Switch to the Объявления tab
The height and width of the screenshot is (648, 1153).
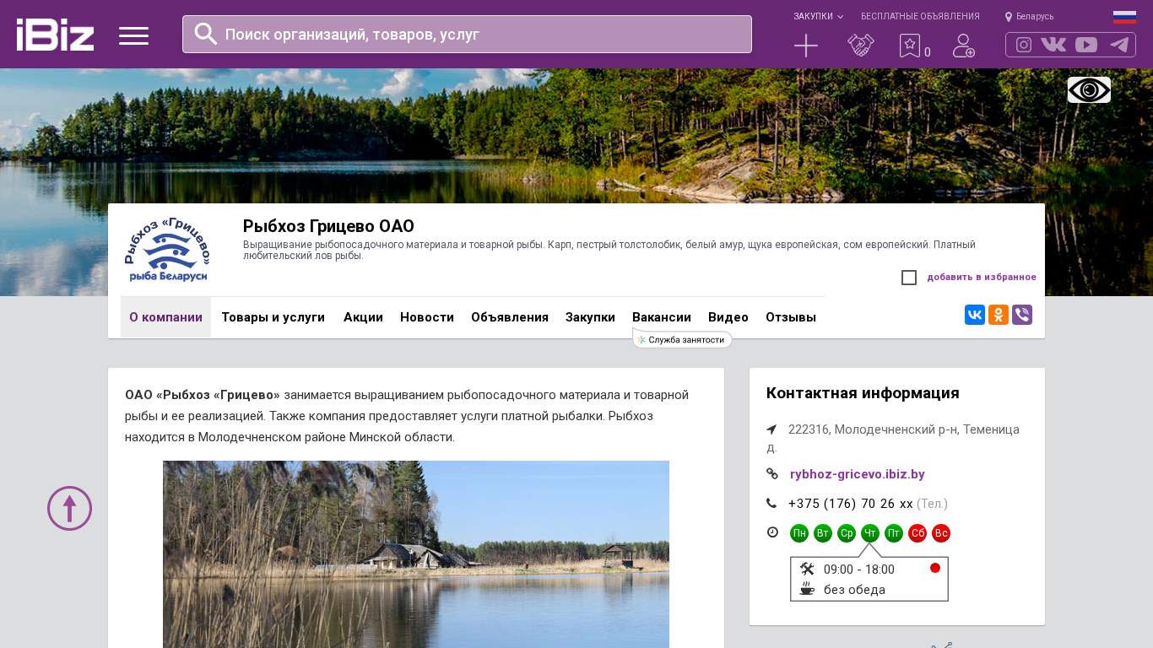point(510,317)
